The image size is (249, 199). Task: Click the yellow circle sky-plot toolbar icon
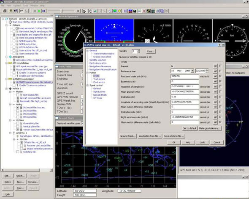pos(119,11)
